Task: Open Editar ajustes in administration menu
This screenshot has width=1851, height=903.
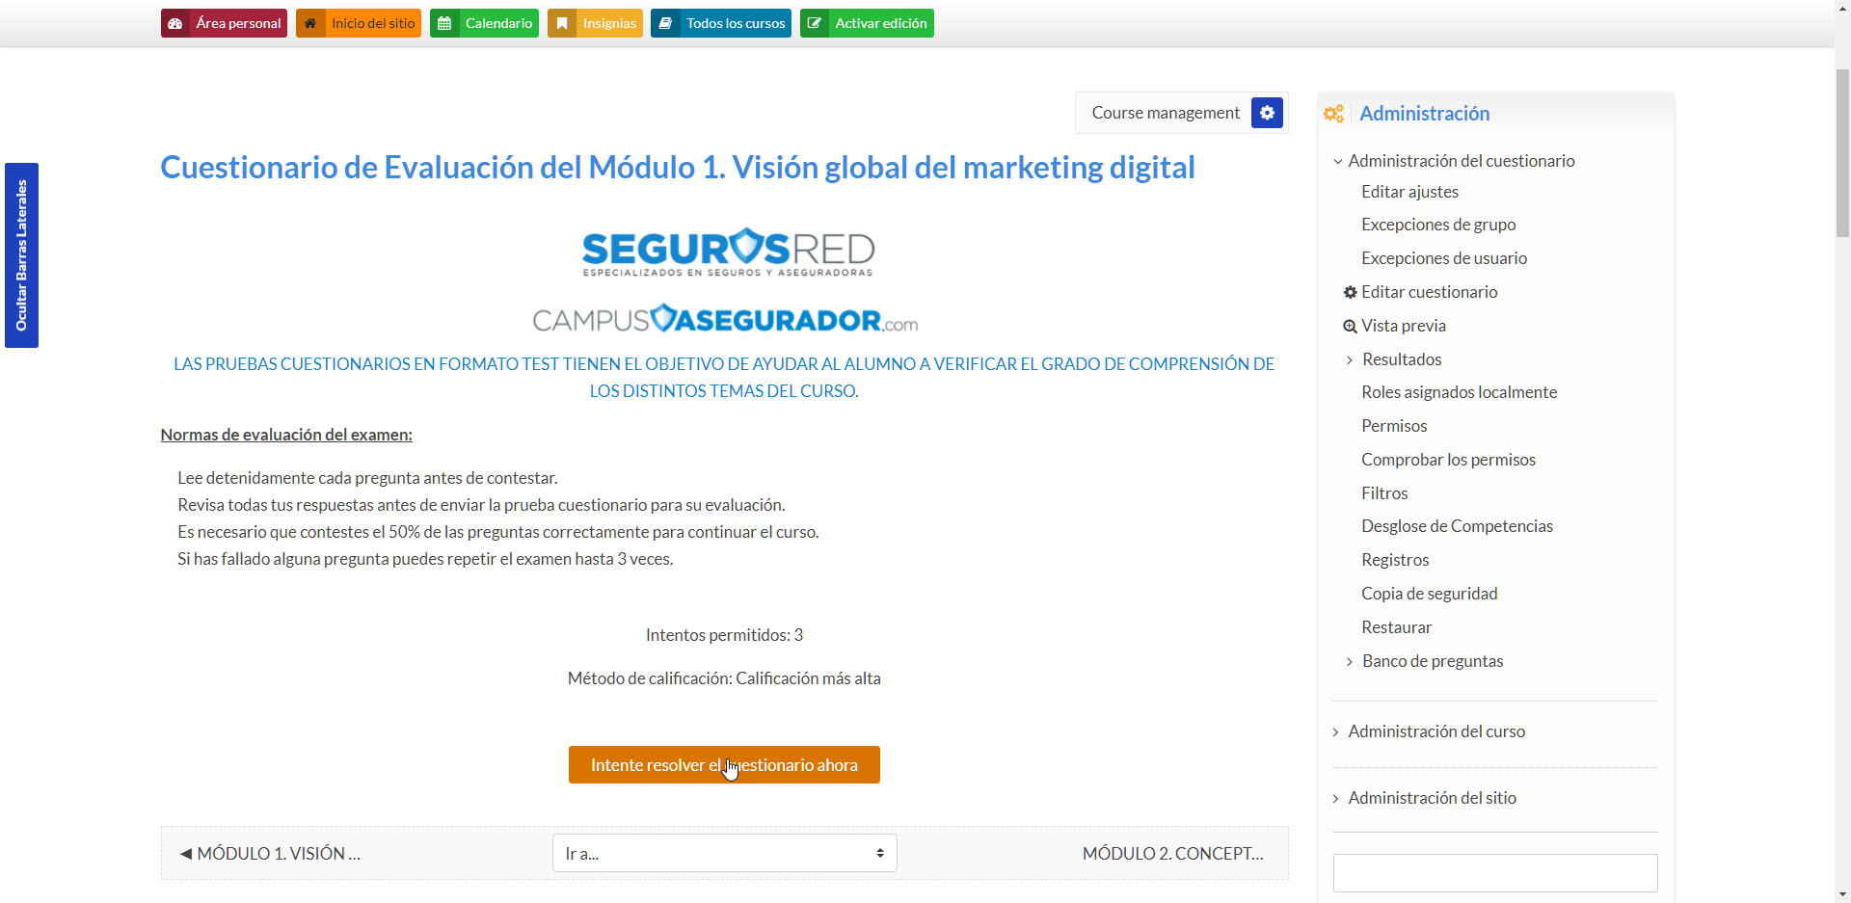Action: 1409,192
